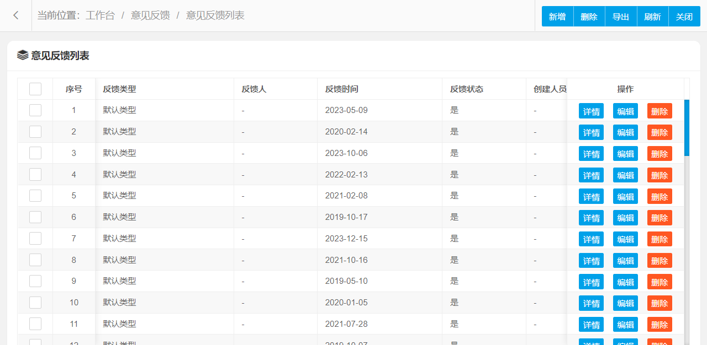The height and width of the screenshot is (345, 707).
Task: Open 详情 for row 1
Action: 591,111
